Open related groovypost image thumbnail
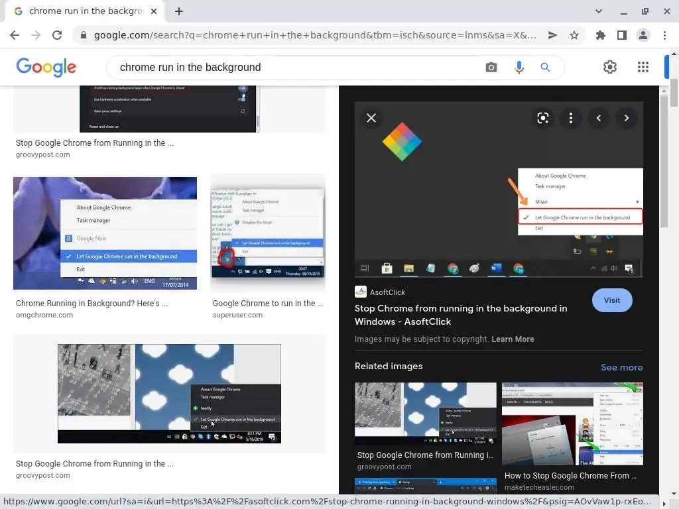Viewport: 679px width, 509px height. click(425, 414)
